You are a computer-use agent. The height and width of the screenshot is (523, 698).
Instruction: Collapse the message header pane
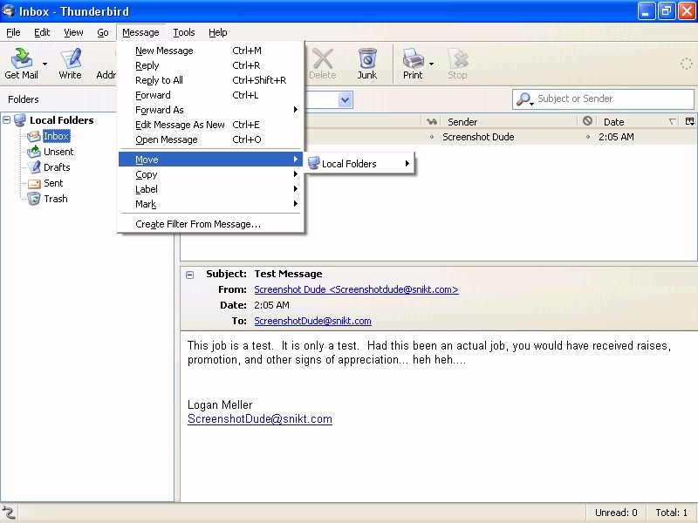(189, 275)
